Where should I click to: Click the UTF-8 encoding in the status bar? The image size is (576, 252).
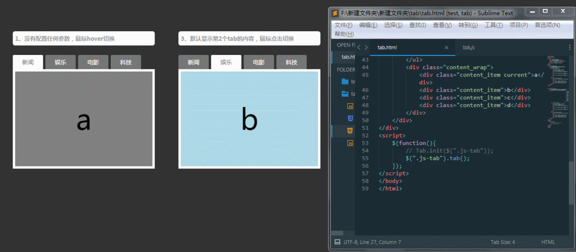coord(352,242)
